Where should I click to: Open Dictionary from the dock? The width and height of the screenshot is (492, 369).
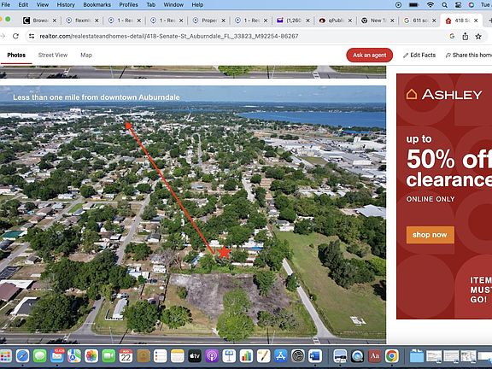pos(375,356)
